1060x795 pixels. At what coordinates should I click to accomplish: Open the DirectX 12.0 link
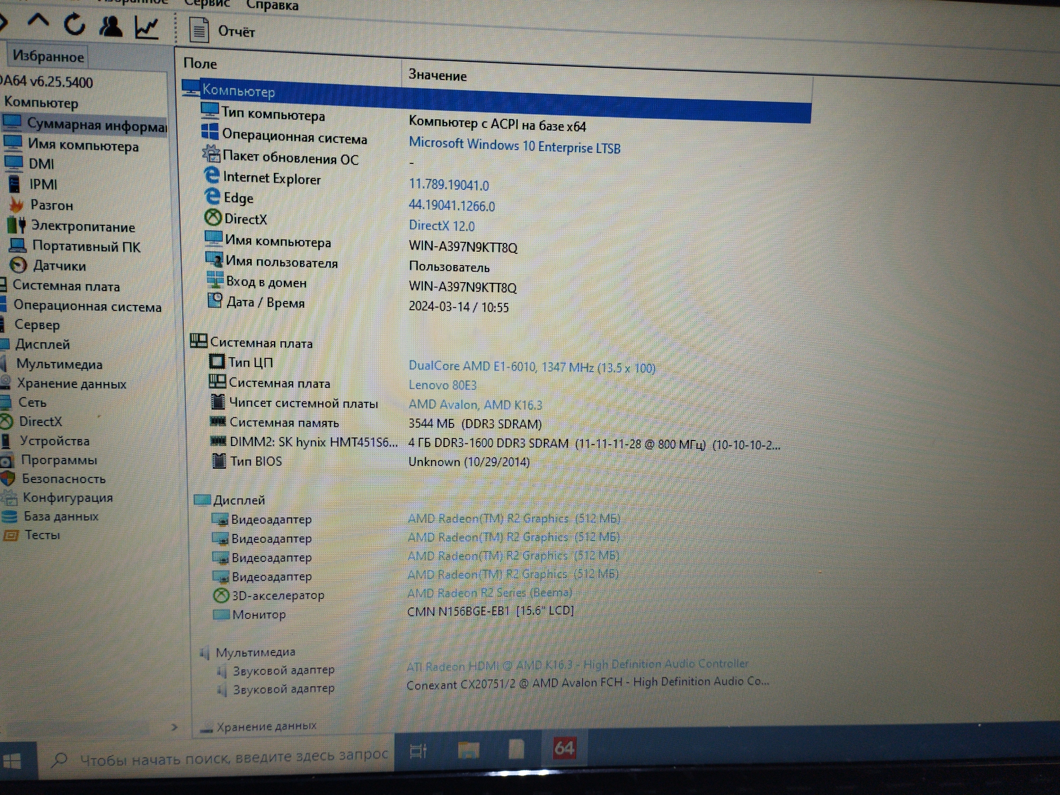coord(442,225)
